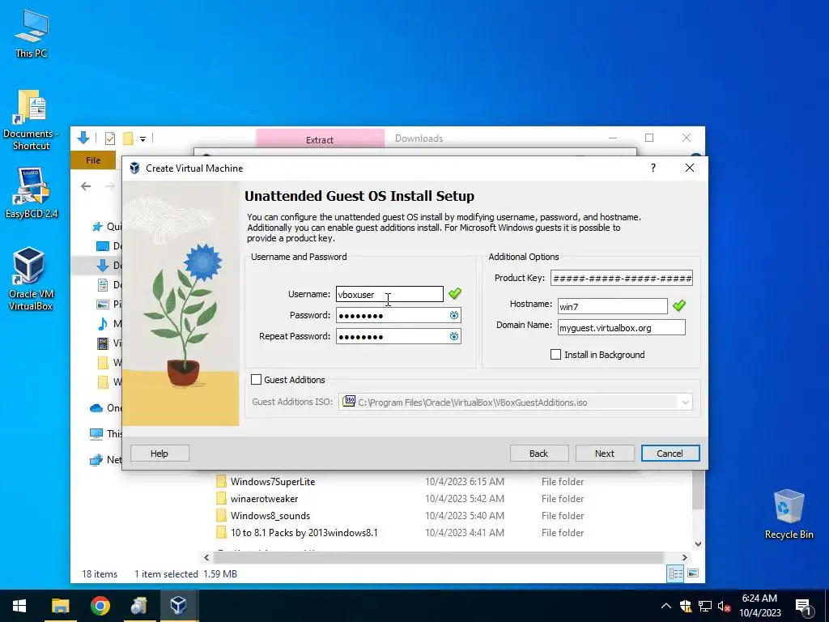Click the question mark title bar button
Viewport: 829px width, 622px height.
coord(653,168)
